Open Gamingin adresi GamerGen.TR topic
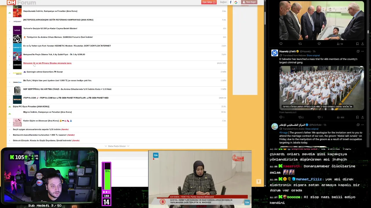Viewport: 371px width, 208px height. [43, 72]
